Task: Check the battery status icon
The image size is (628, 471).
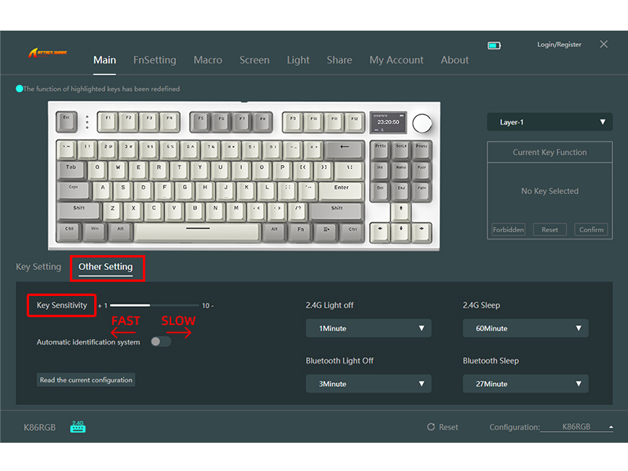Action: (494, 46)
